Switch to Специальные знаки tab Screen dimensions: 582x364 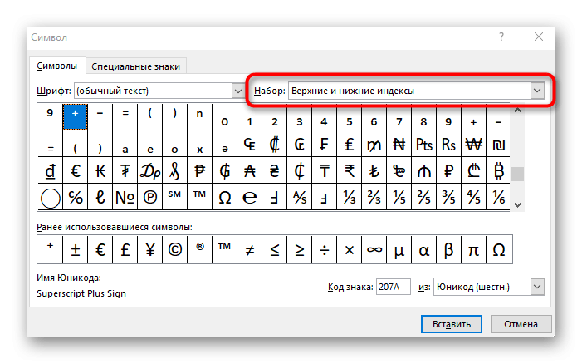136,66
